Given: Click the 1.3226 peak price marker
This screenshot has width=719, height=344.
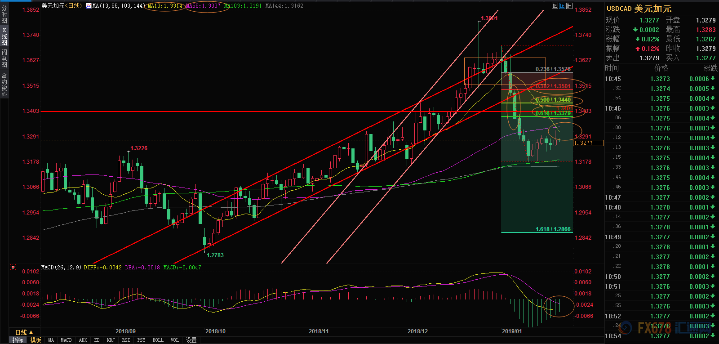Looking at the screenshot, I should pyautogui.click(x=139, y=148).
